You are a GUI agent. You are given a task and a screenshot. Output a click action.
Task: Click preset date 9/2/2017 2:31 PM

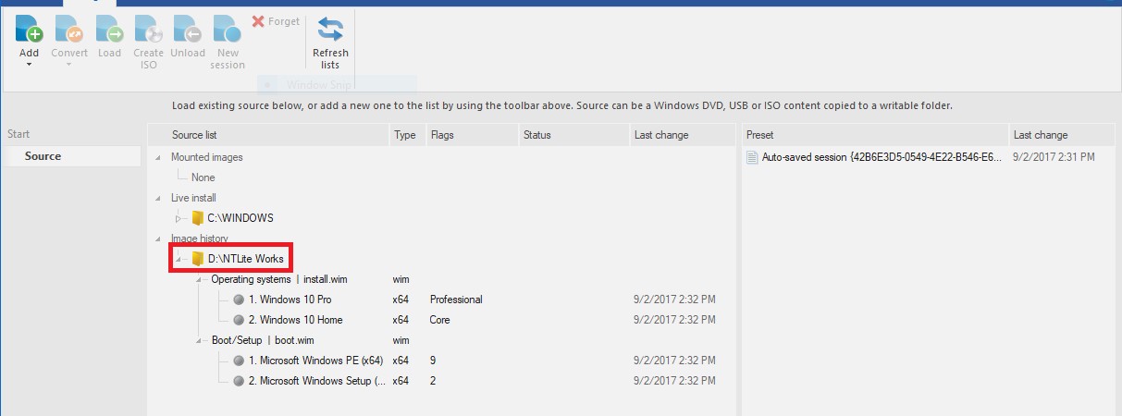pos(1054,157)
